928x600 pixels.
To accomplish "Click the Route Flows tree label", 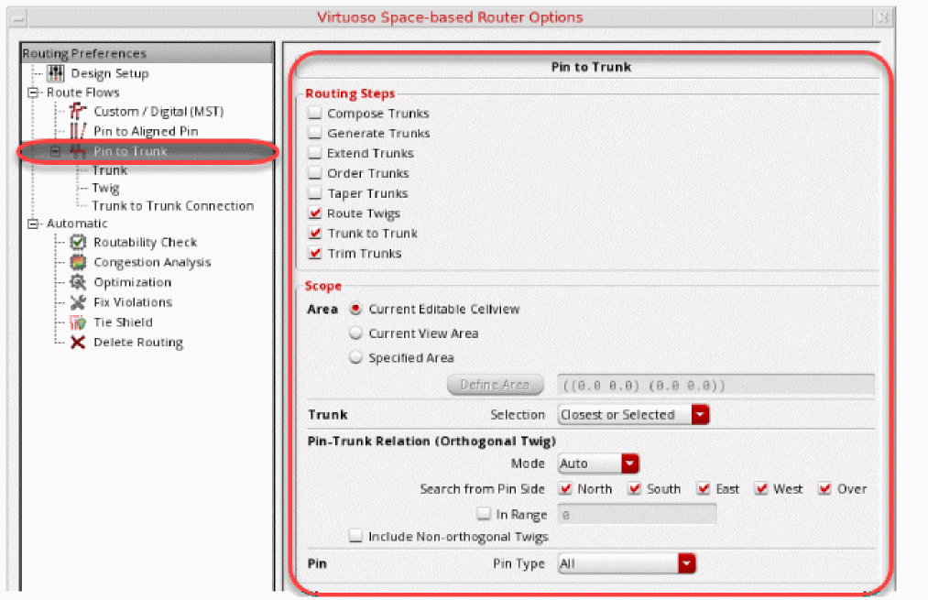I will [82, 93].
